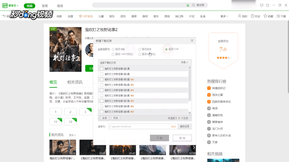
Task: Open the skin (shirt) icon in title bar
Action: [x=267, y=5]
